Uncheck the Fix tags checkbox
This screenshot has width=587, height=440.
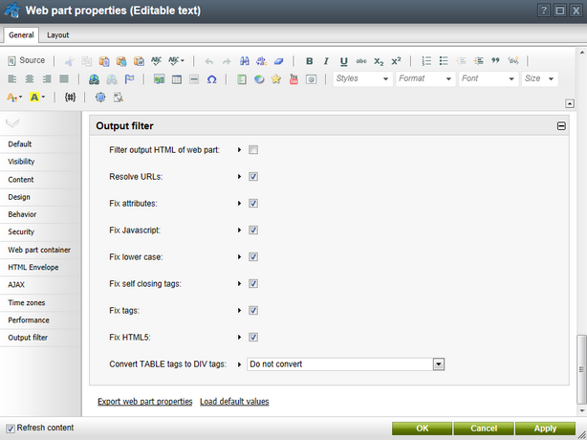point(253,311)
